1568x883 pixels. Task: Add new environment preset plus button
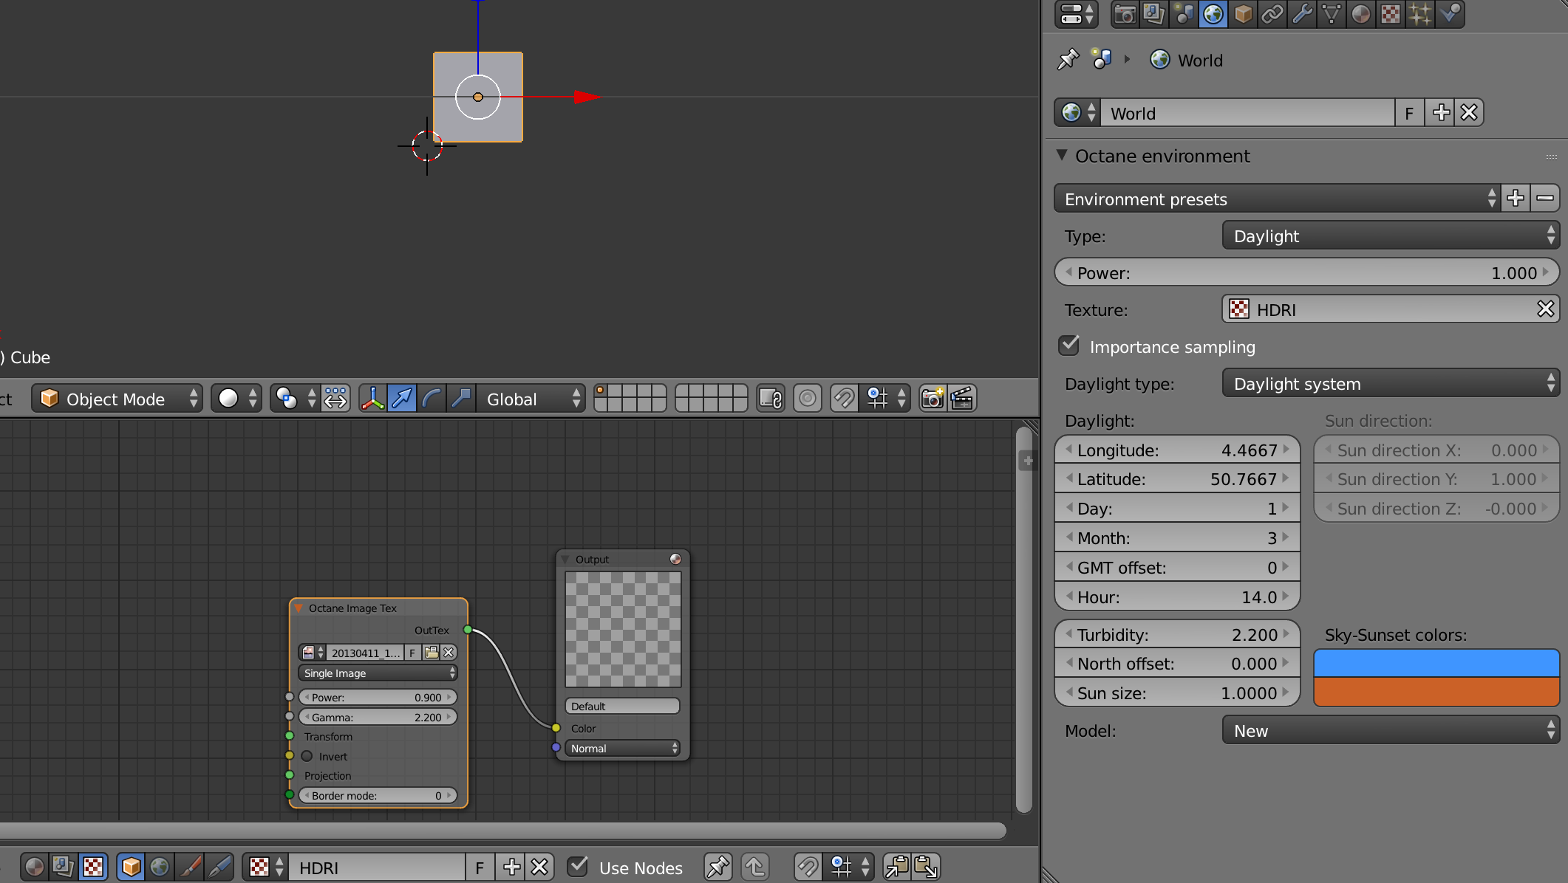(x=1516, y=199)
